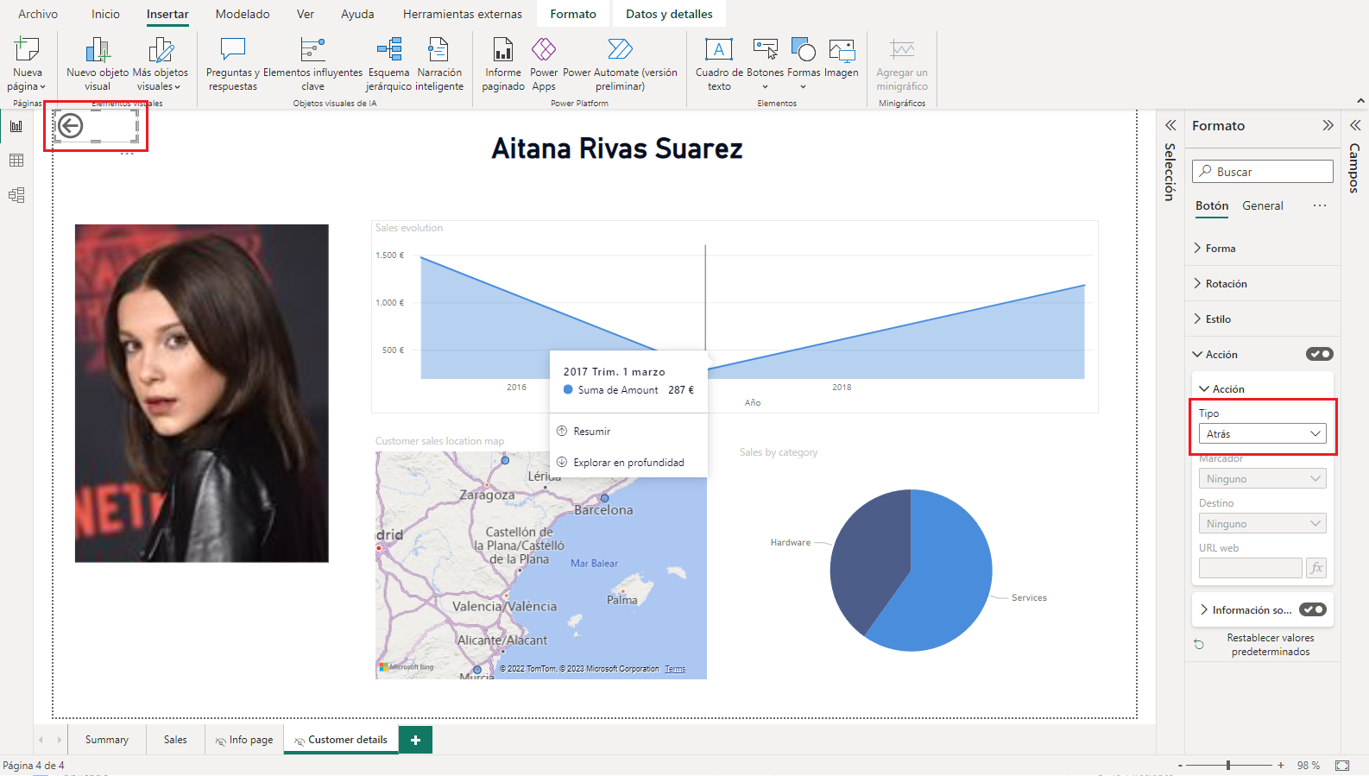Click Restablecer valores predeterminados
This screenshot has width=1369, height=776.
1270,645
